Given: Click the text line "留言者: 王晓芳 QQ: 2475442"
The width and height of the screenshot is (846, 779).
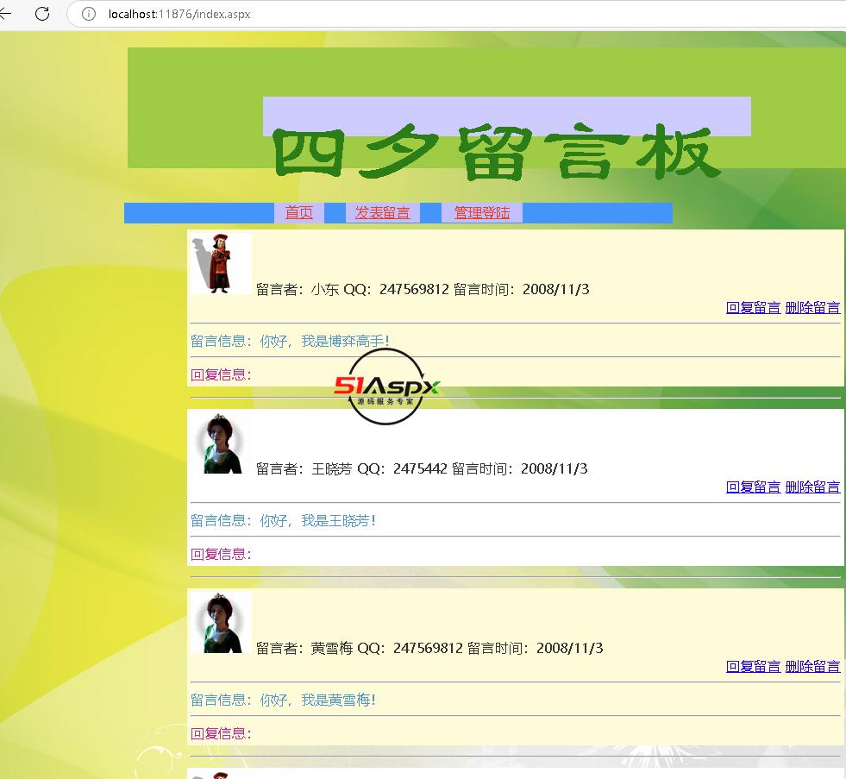Looking at the screenshot, I should tap(352, 468).
